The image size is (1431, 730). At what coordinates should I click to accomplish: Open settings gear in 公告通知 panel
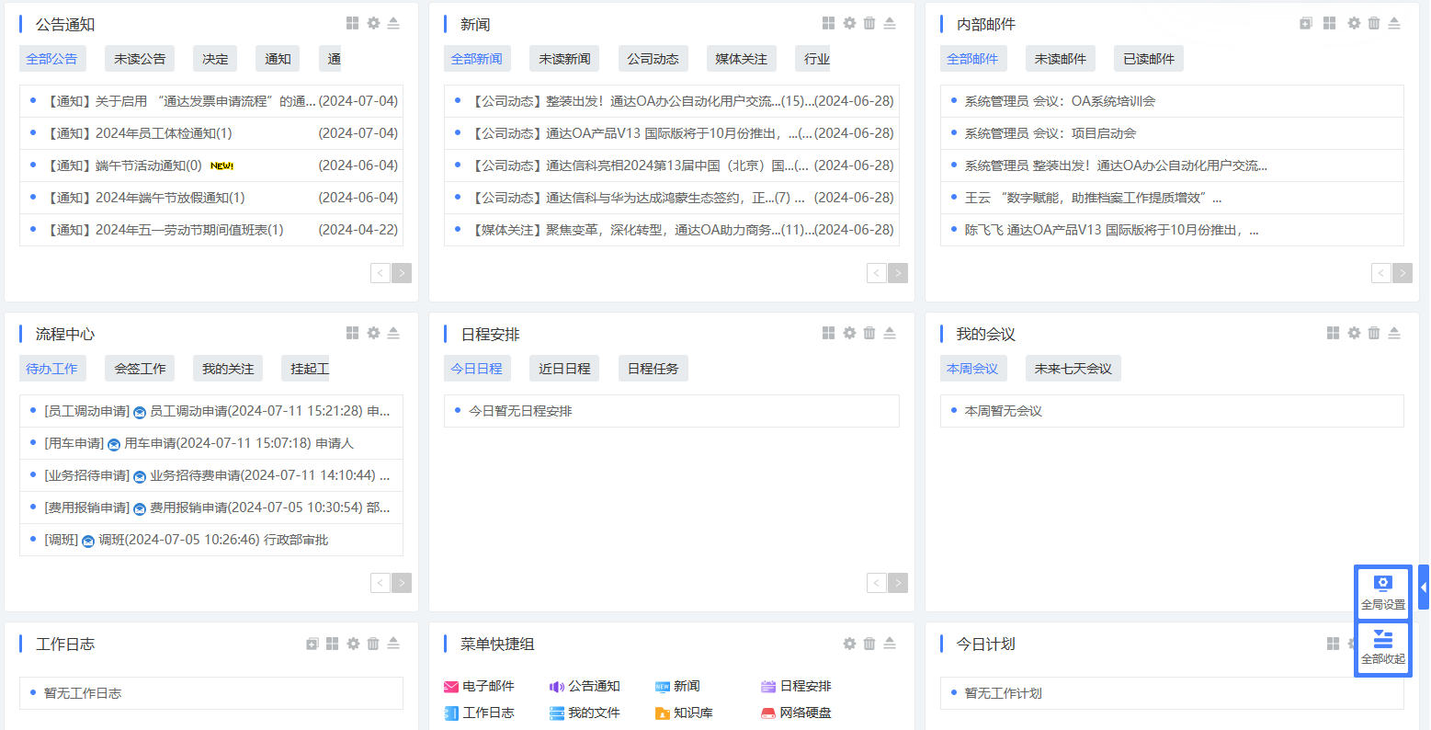click(x=373, y=23)
